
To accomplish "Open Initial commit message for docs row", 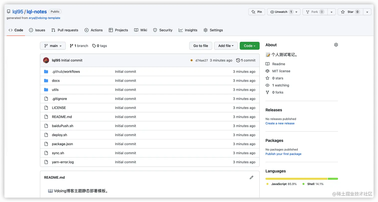I will click(x=125, y=81).
